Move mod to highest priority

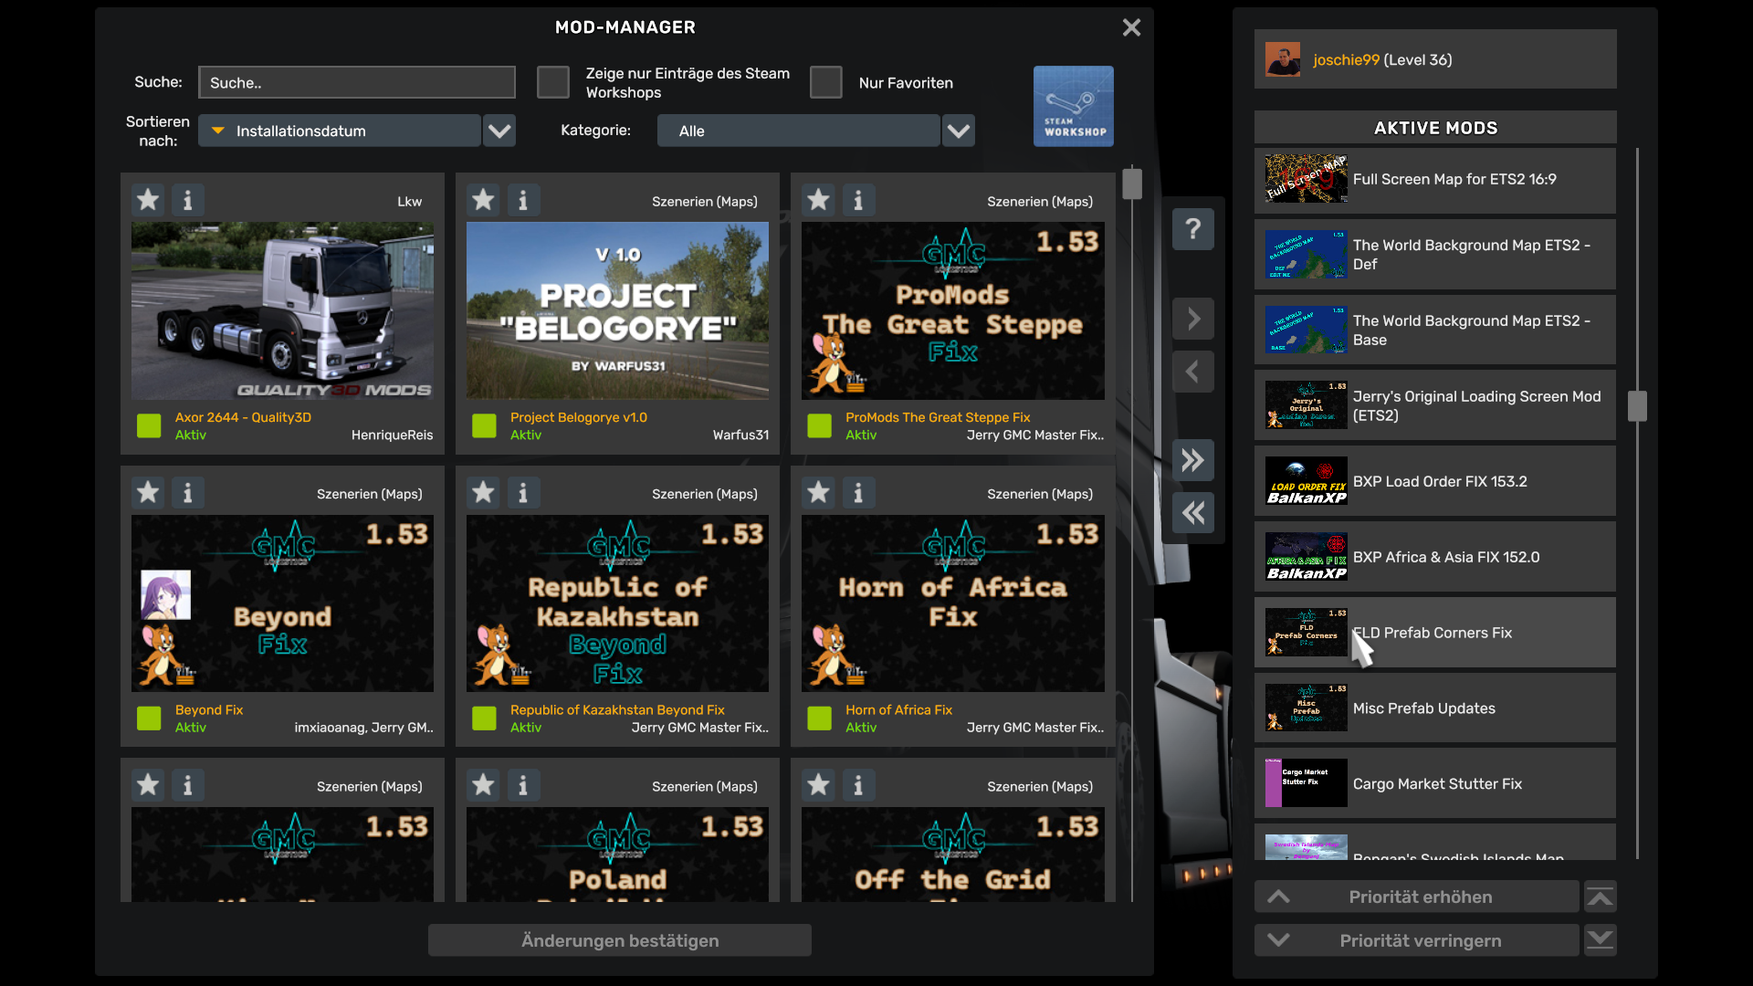(x=1600, y=897)
